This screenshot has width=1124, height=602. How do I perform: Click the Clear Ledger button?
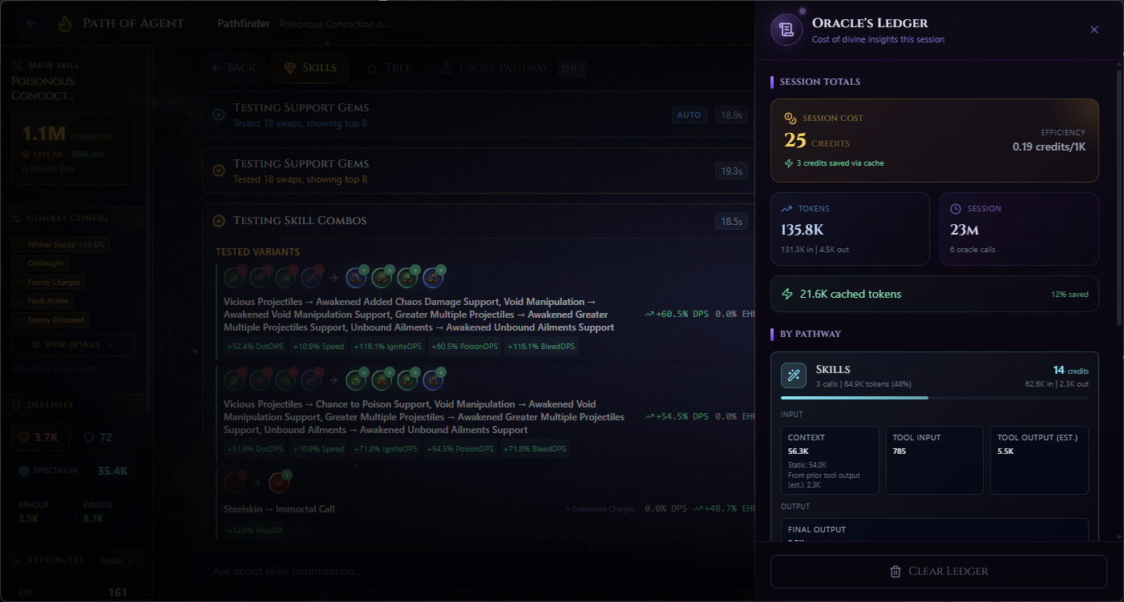point(939,572)
